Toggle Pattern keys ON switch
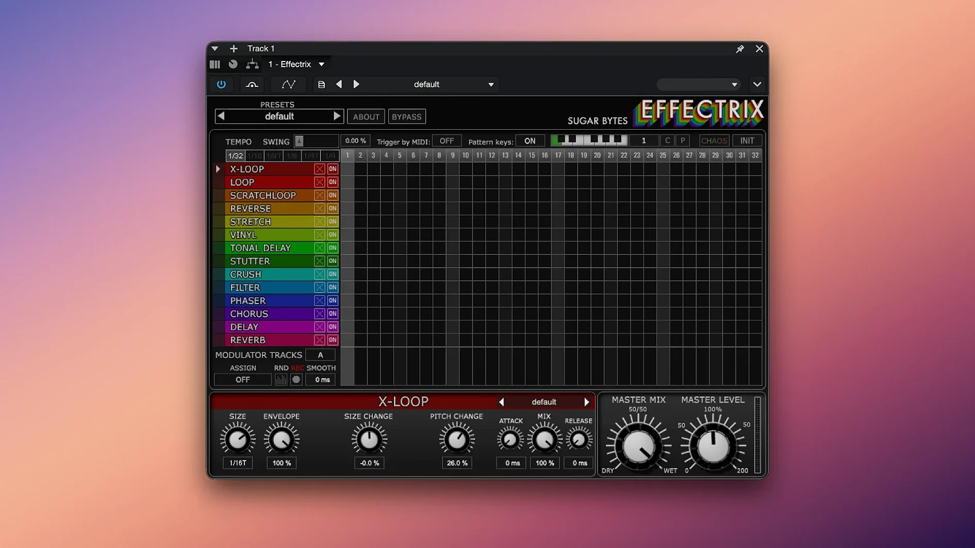This screenshot has height=548, width=975. pyautogui.click(x=530, y=140)
